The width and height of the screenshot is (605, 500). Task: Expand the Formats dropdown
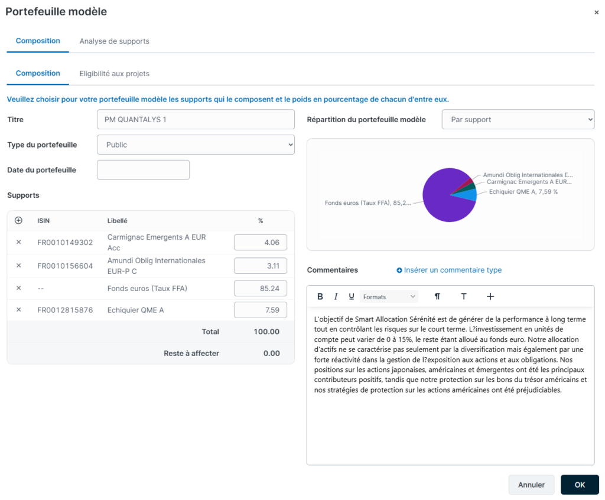[389, 296]
